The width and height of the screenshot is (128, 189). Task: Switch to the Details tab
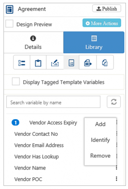tap(33, 43)
